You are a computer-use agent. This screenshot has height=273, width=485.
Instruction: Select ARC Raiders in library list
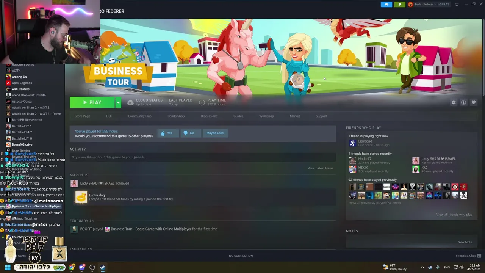20,89
